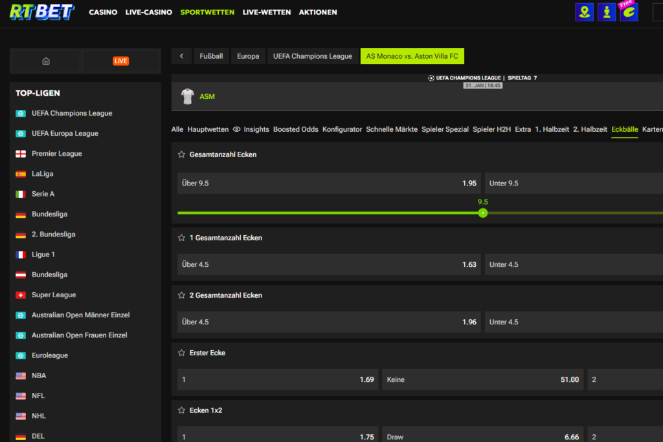Image resolution: width=663 pixels, height=442 pixels.
Task: Open the Europa breadcrumb
Action: click(x=248, y=56)
